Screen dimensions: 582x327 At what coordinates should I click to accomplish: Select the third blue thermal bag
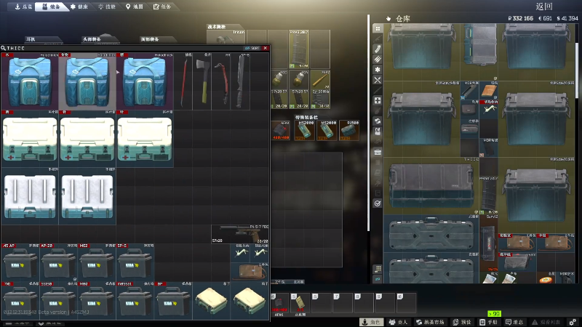pos(145,81)
